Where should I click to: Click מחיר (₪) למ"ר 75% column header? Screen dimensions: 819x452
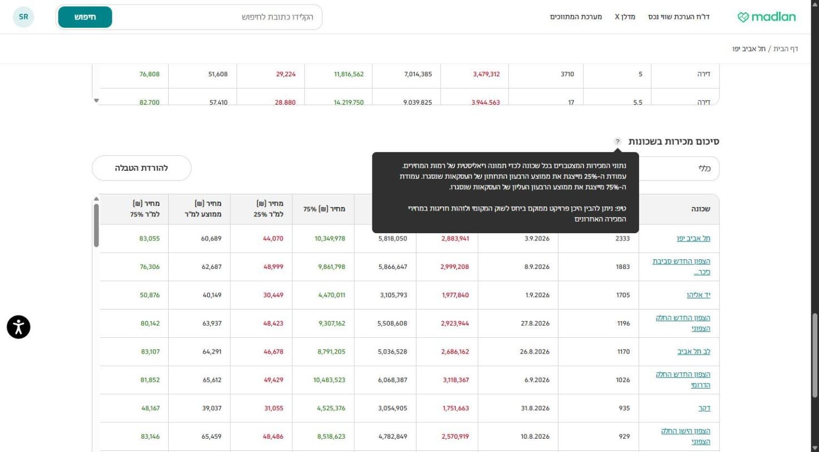coord(134,209)
